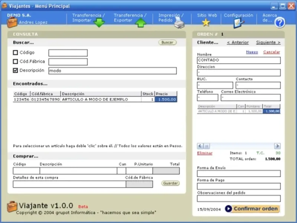Open the Sitio Web menu item
This screenshot has width=297, height=223.
pos(207,15)
